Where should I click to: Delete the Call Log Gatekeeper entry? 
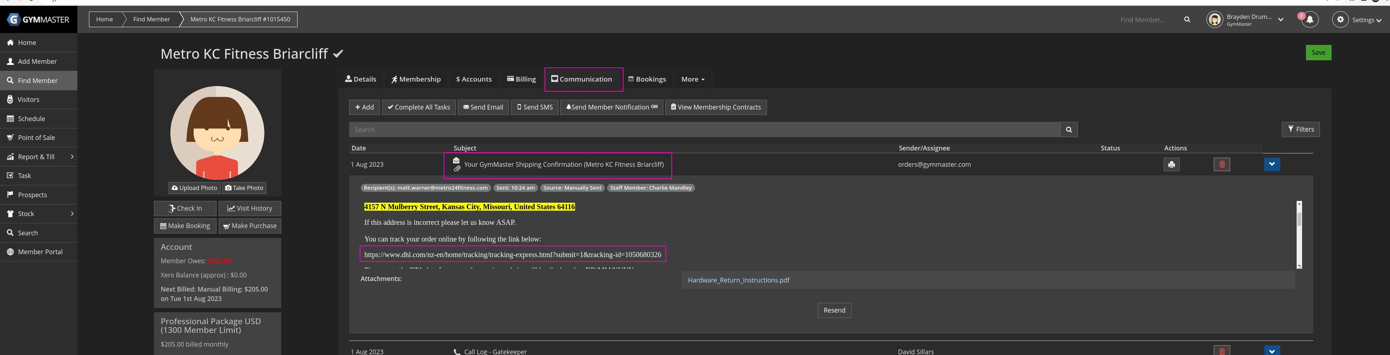click(x=1222, y=351)
